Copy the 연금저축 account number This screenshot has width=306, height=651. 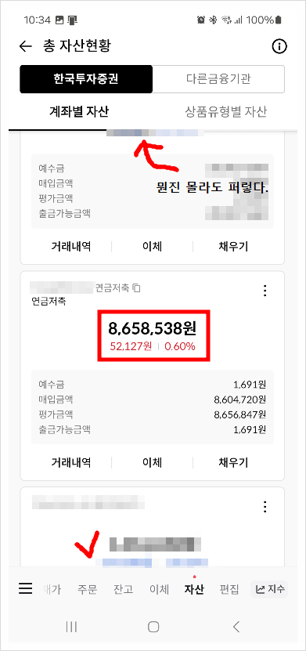(x=137, y=288)
